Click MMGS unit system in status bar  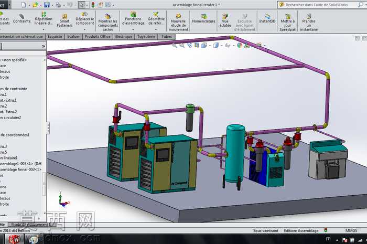351,231
